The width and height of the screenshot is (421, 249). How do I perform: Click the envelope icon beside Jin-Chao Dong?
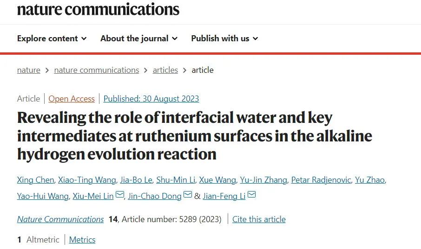click(188, 194)
